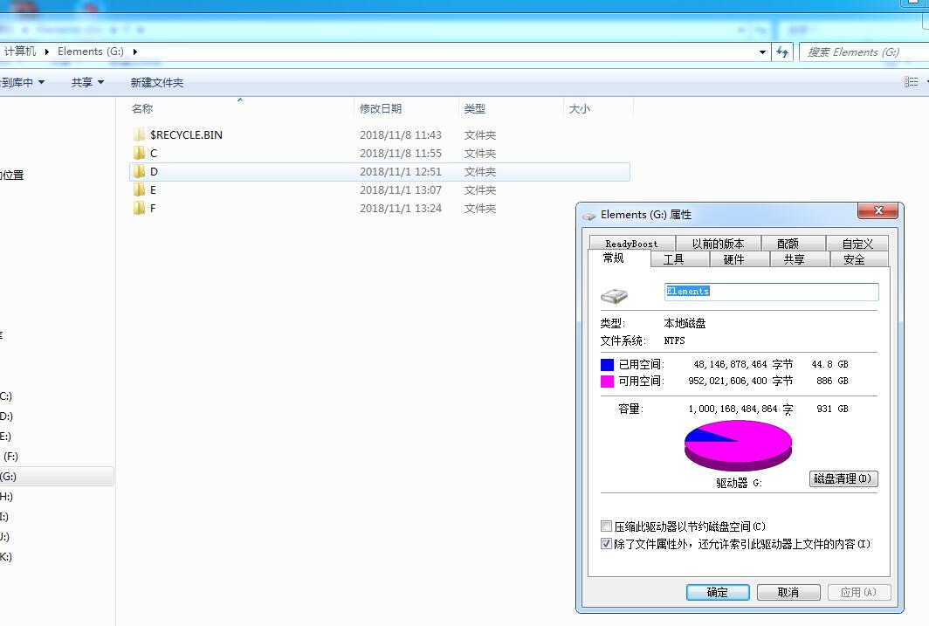Click the view options icon in toolbar
Image resolution: width=929 pixels, height=626 pixels.
coord(911,82)
